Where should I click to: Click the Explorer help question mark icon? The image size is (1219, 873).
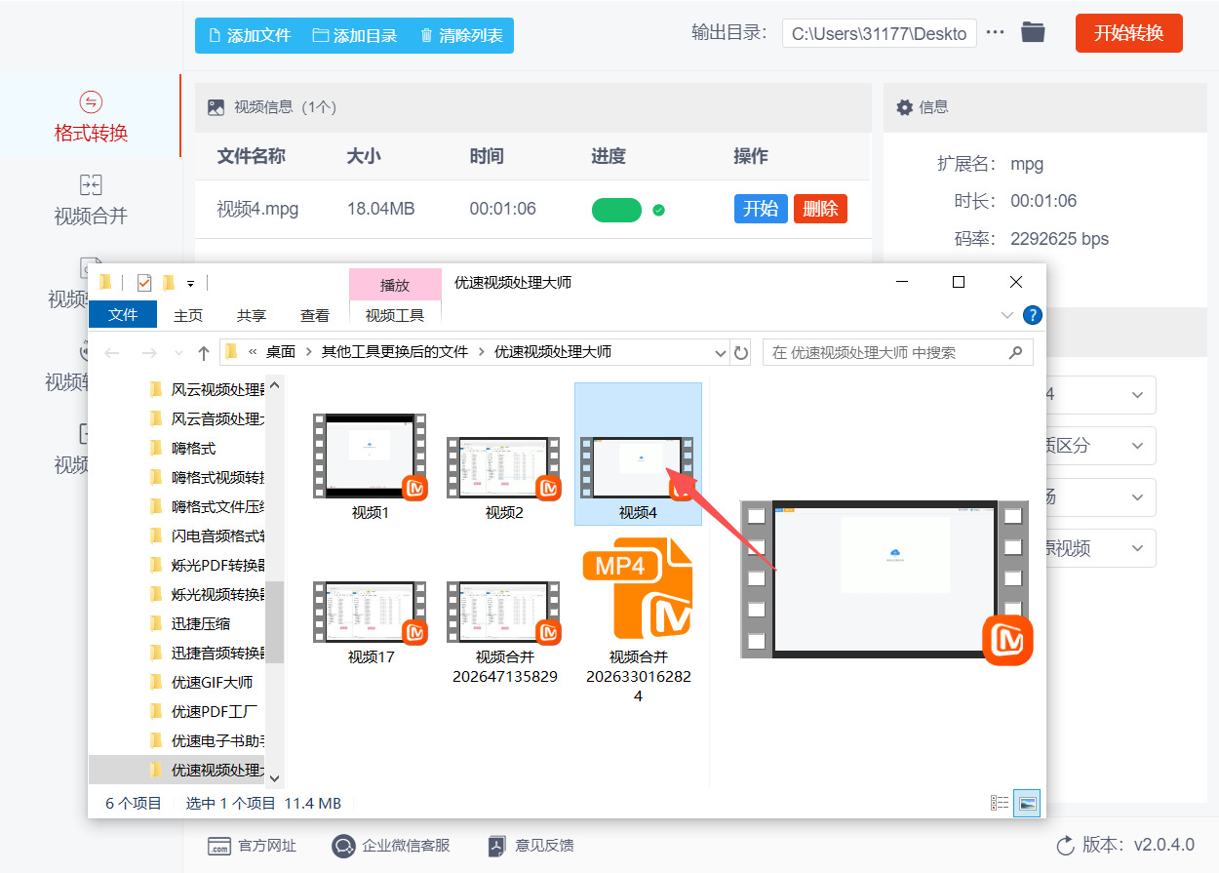pos(1033,315)
